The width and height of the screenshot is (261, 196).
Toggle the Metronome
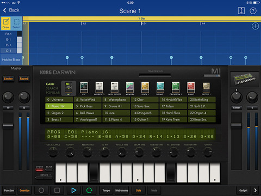click(122, 191)
